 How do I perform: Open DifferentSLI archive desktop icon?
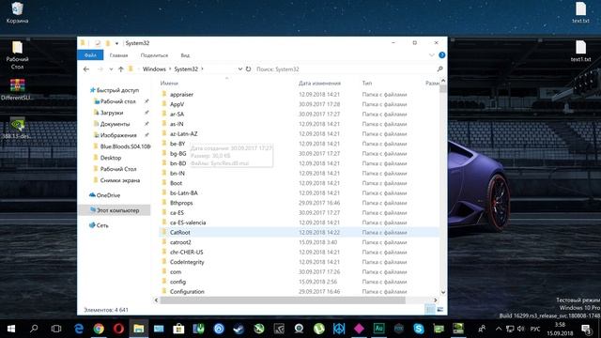17,89
